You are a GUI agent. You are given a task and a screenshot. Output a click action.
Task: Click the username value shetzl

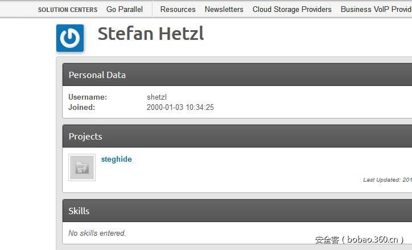[156, 97]
